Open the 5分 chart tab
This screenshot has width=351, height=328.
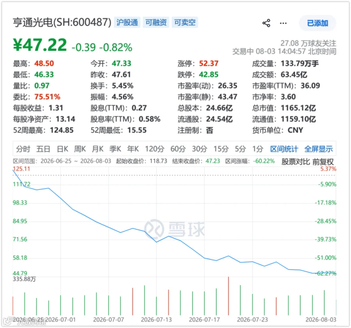click(x=240, y=149)
